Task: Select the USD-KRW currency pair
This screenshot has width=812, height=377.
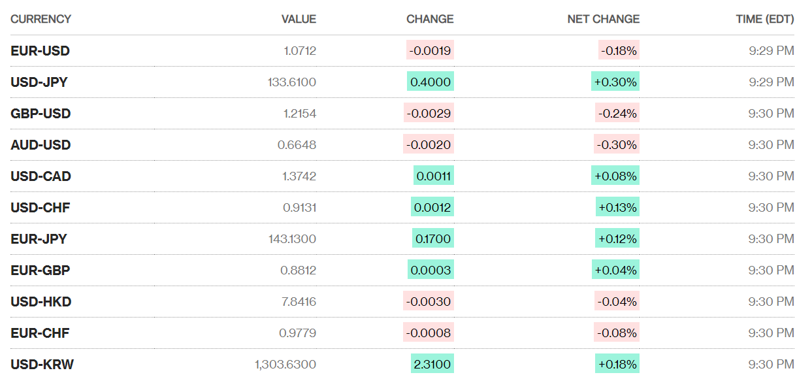Action: coord(42,365)
